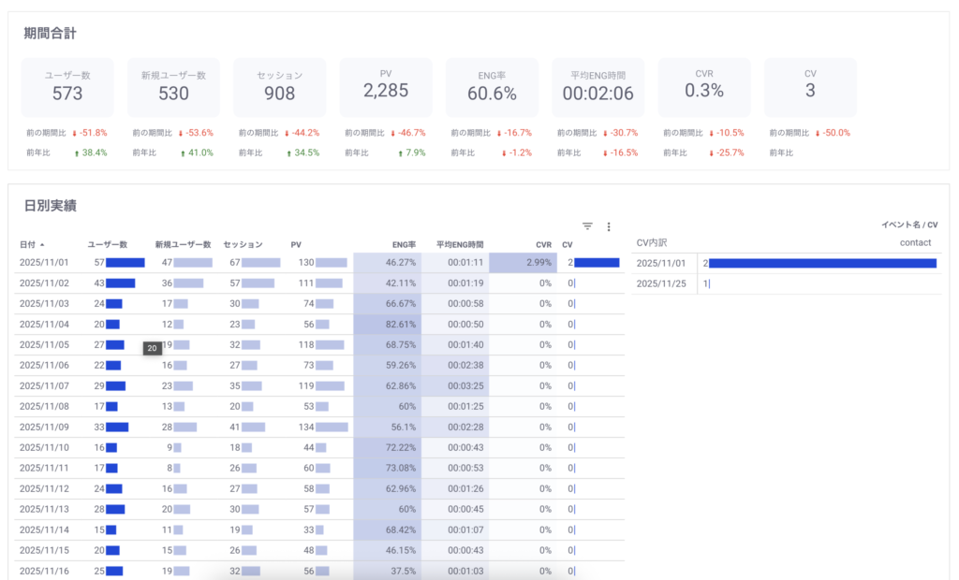The image size is (959, 580).
Task: Click the contact column header in CV内訳
Action: coord(915,242)
